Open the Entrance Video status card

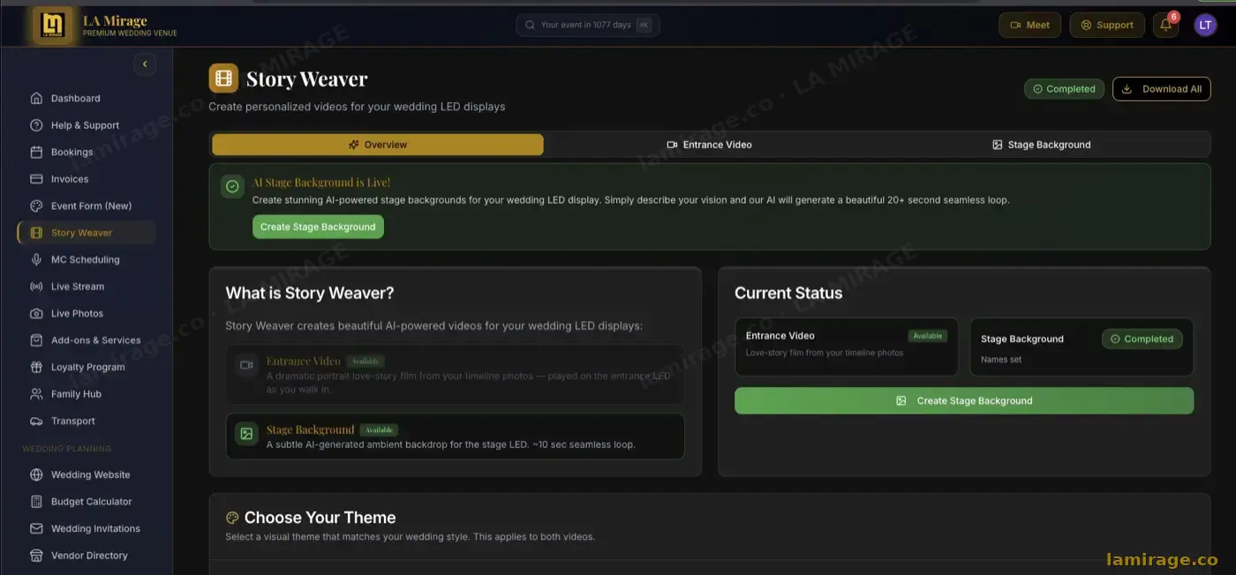[847, 347]
